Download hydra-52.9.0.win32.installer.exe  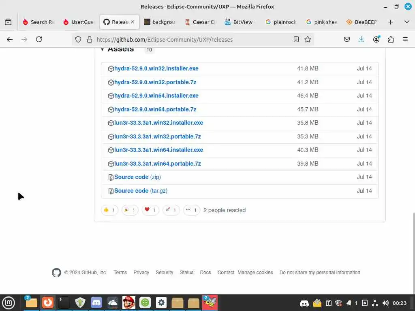156,68
